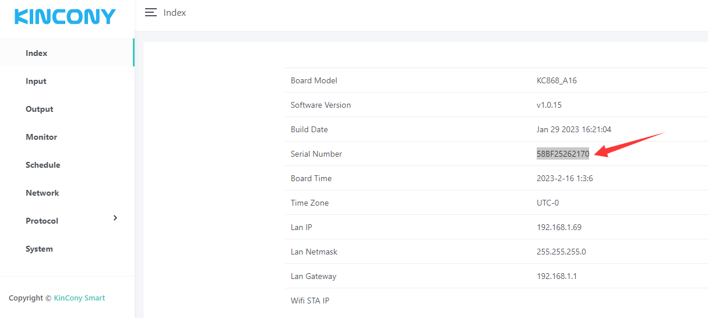Select the Build Date value Jan 29 2023
The width and height of the screenshot is (708, 318).
tap(573, 129)
